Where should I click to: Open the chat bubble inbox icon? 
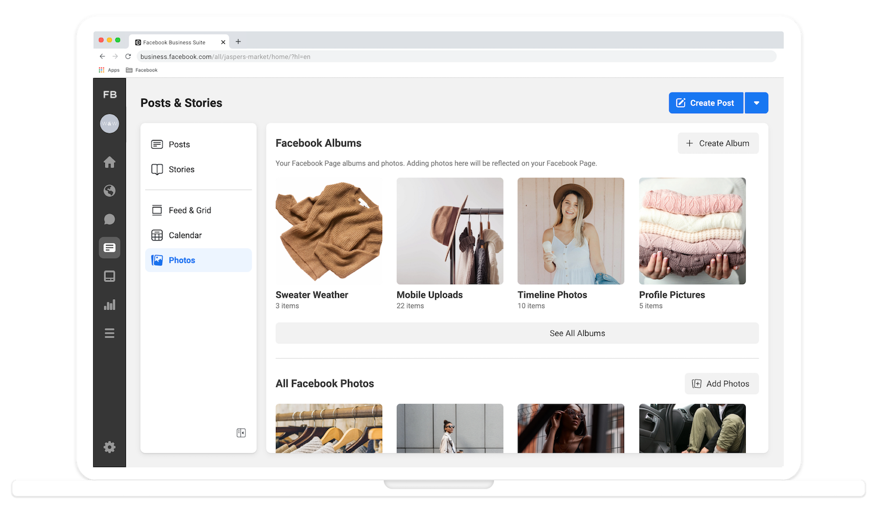coord(110,219)
